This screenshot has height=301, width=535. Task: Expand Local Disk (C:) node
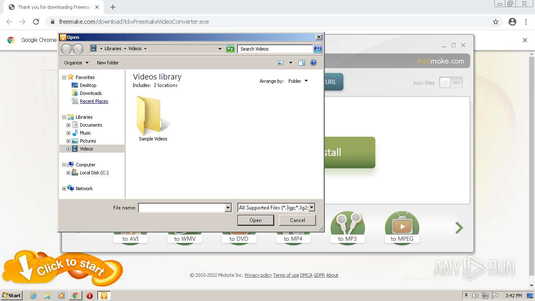[68, 173]
